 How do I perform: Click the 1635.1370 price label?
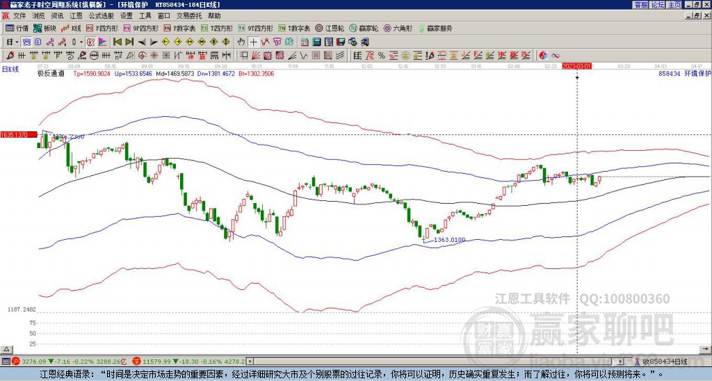pos(19,135)
